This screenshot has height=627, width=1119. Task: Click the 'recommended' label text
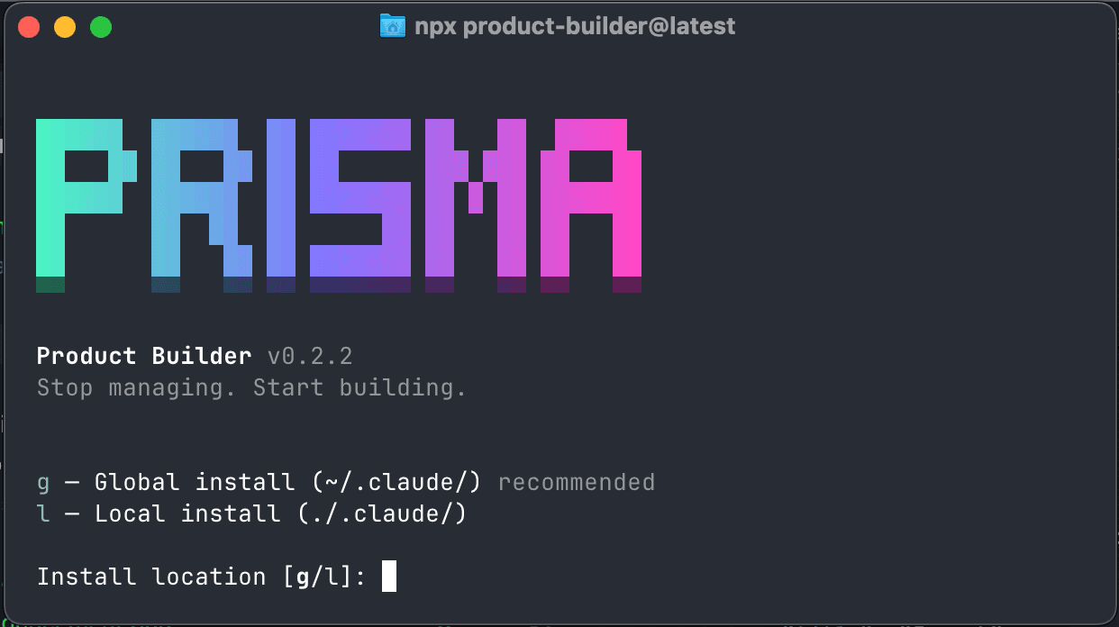click(576, 482)
